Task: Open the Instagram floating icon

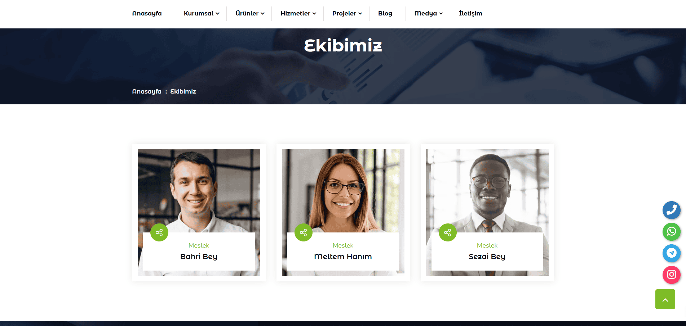Action: (671, 275)
